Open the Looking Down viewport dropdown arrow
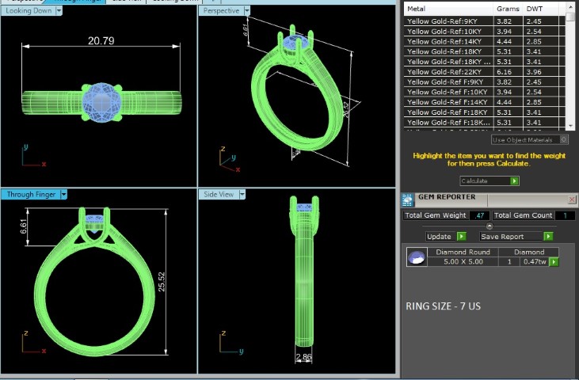The width and height of the screenshot is (579, 380). [59, 11]
